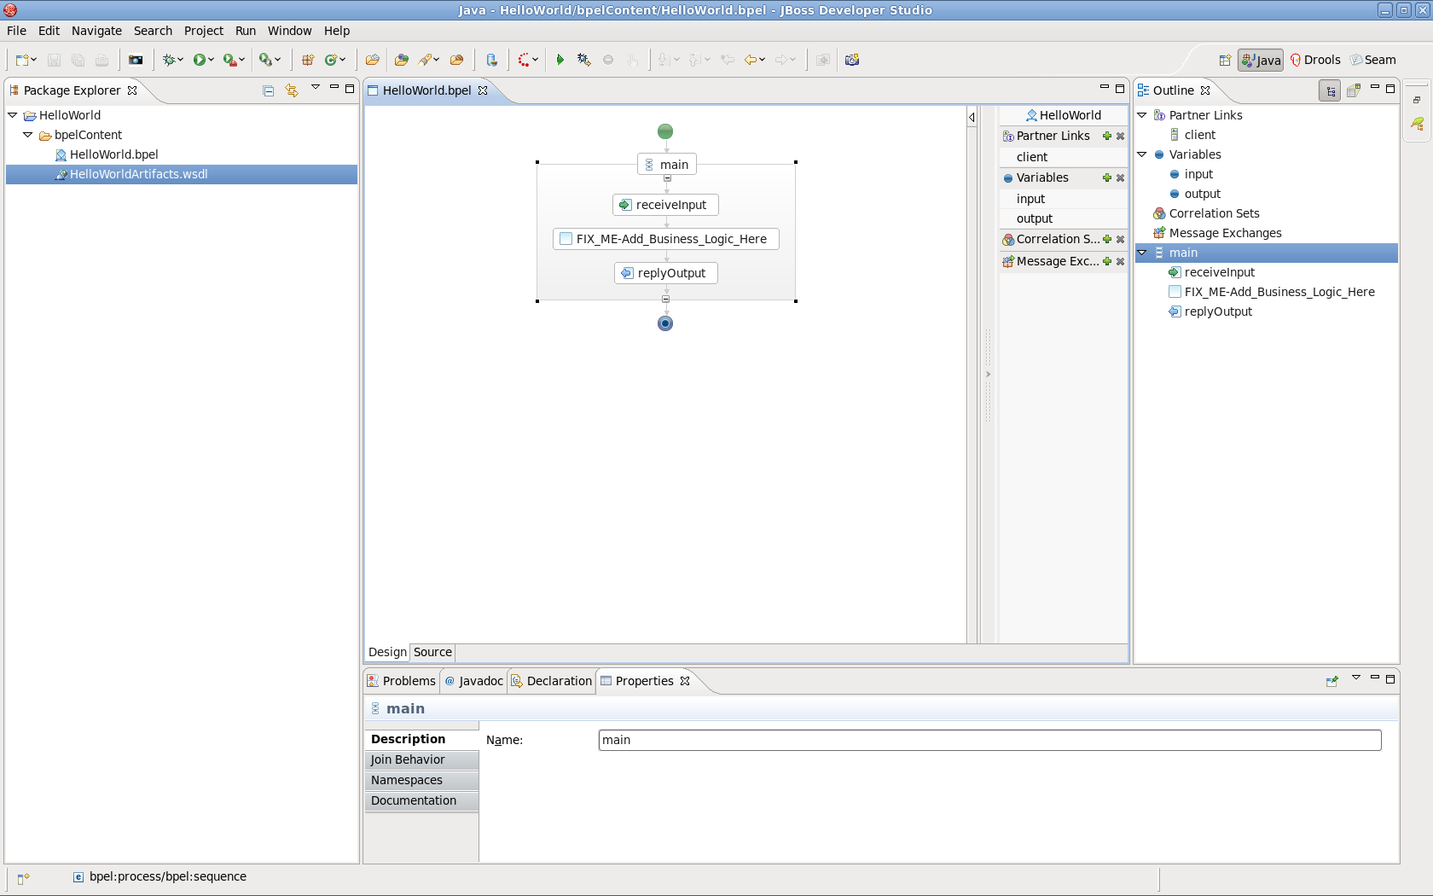Viewport: 1433px width, 896px height.
Task: Switch to the Drools perspective
Action: click(x=1315, y=60)
